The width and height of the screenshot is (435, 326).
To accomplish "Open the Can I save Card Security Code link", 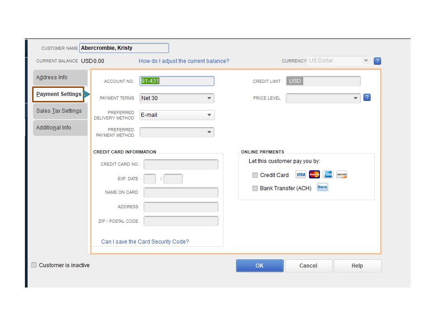I will [145, 241].
